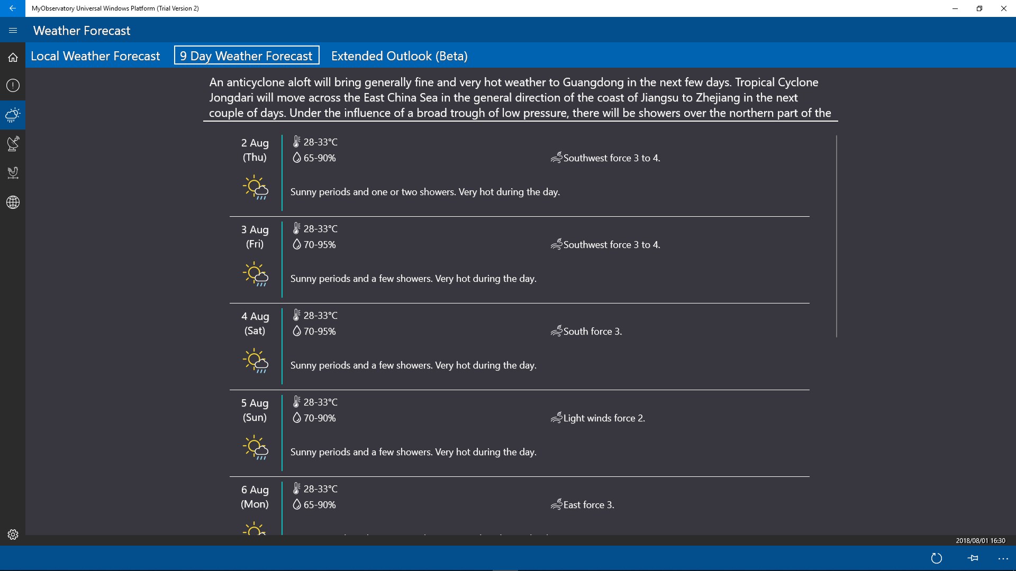
Task: Open the weathercock wind vane icon
Action: coord(13,173)
